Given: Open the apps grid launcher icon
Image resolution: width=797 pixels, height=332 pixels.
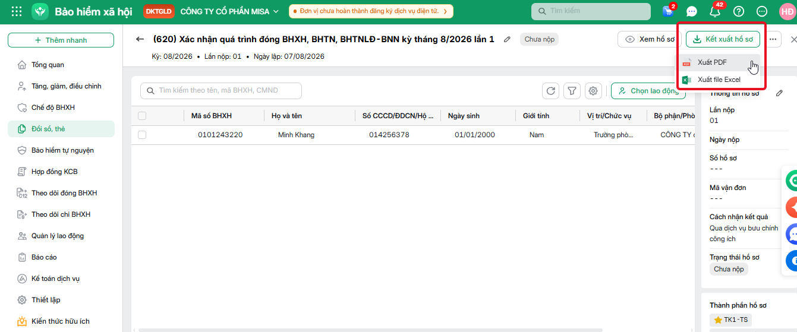Looking at the screenshot, I should click(17, 11).
